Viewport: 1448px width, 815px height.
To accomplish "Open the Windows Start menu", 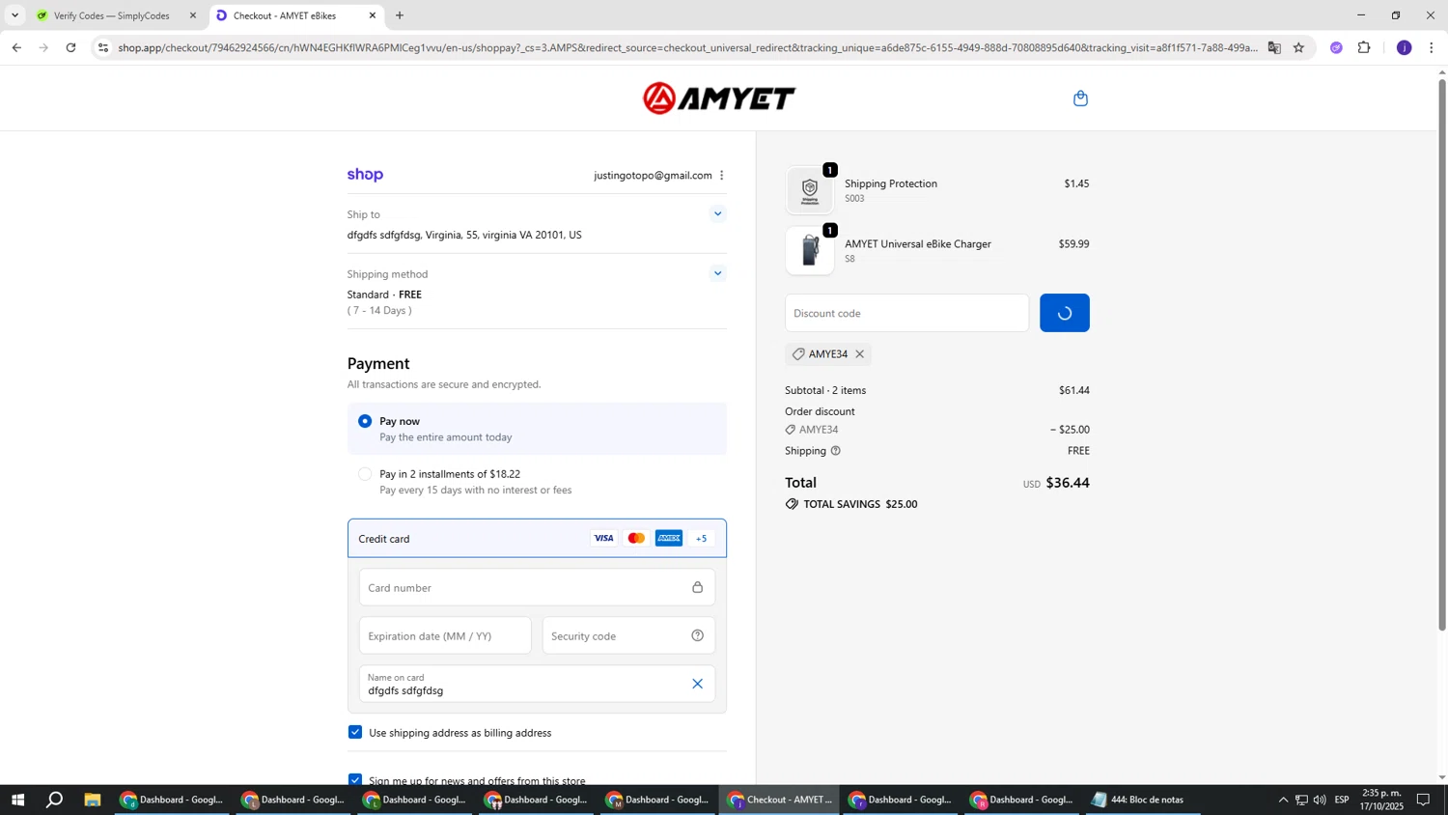I will [16, 800].
